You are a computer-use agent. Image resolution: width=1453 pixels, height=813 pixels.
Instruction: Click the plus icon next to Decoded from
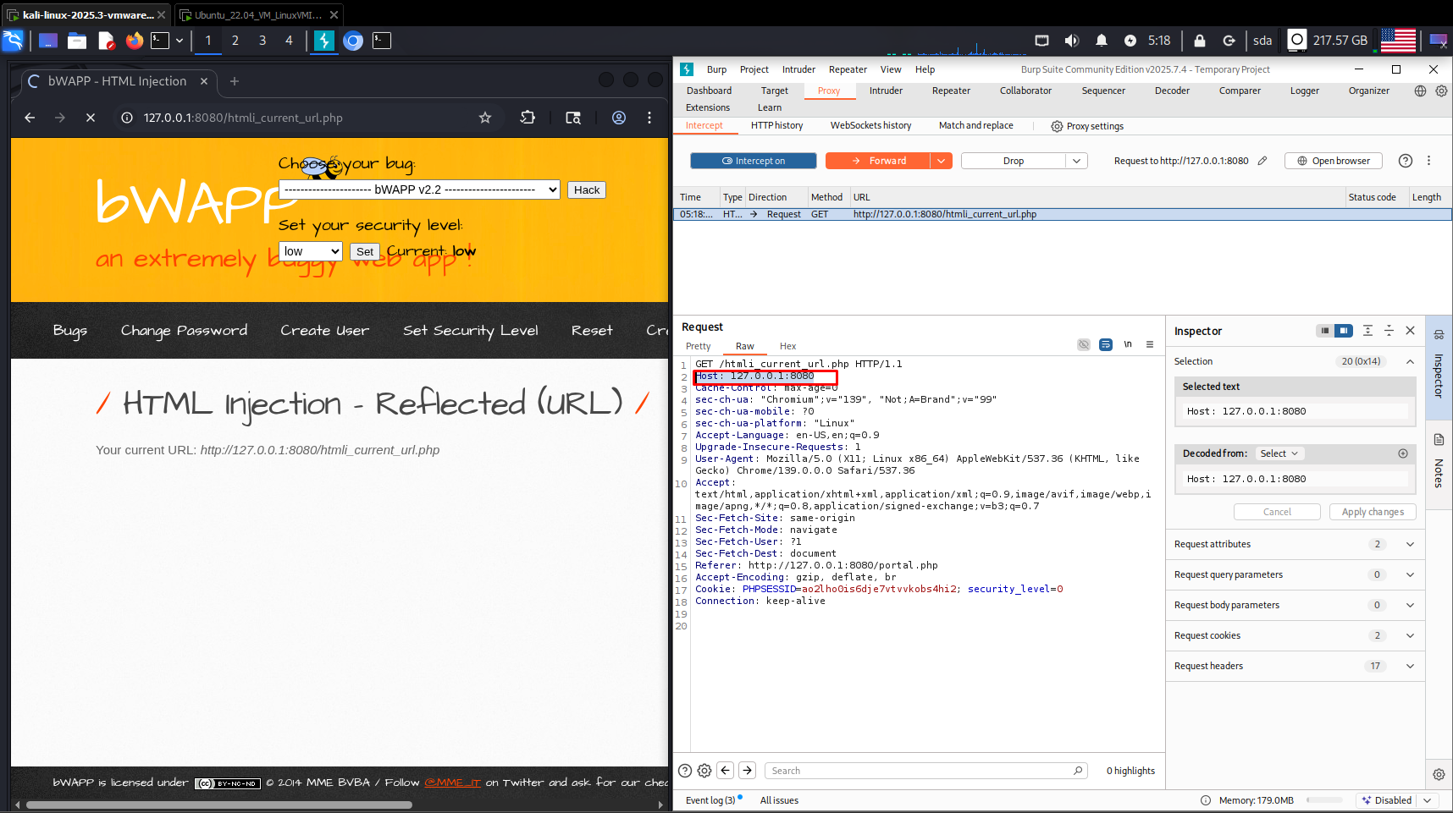pyautogui.click(x=1402, y=453)
